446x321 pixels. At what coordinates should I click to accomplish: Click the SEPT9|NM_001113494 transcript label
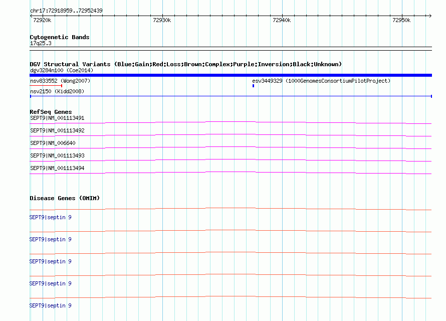point(57,168)
